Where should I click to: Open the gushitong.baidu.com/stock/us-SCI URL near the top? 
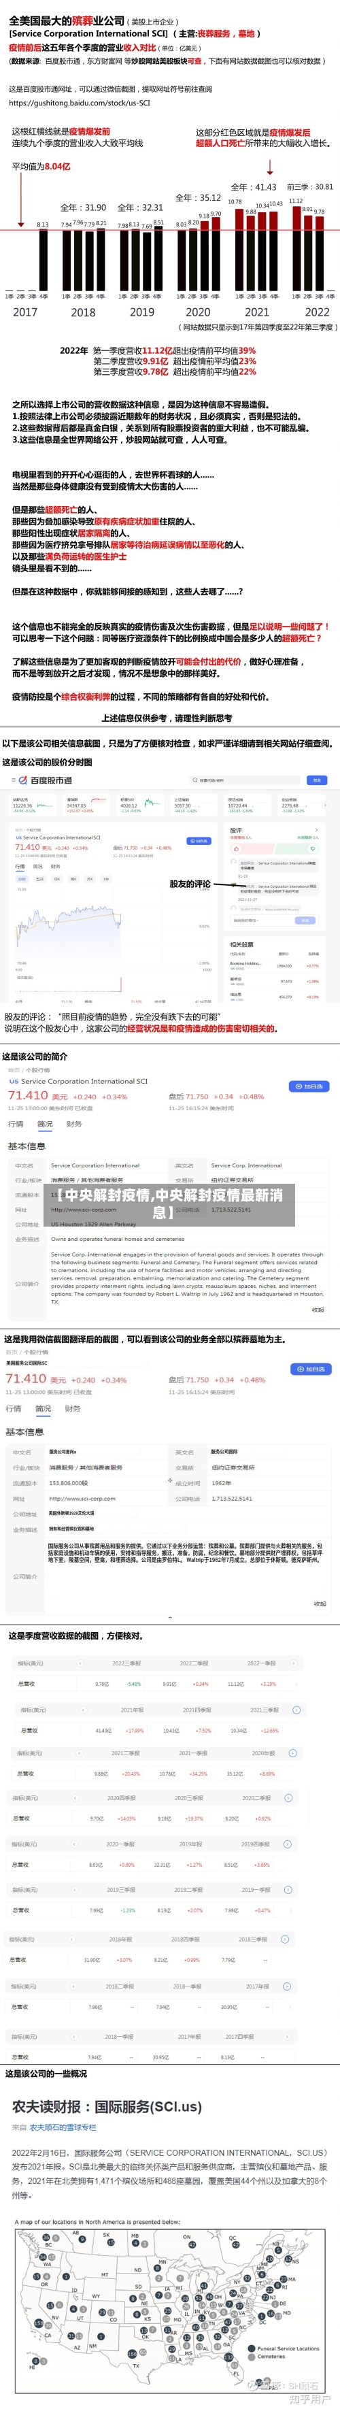pyautogui.click(x=79, y=103)
